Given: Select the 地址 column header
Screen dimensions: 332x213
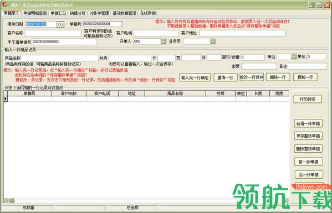Looking at the screenshot, I should pyautogui.click(x=132, y=93).
